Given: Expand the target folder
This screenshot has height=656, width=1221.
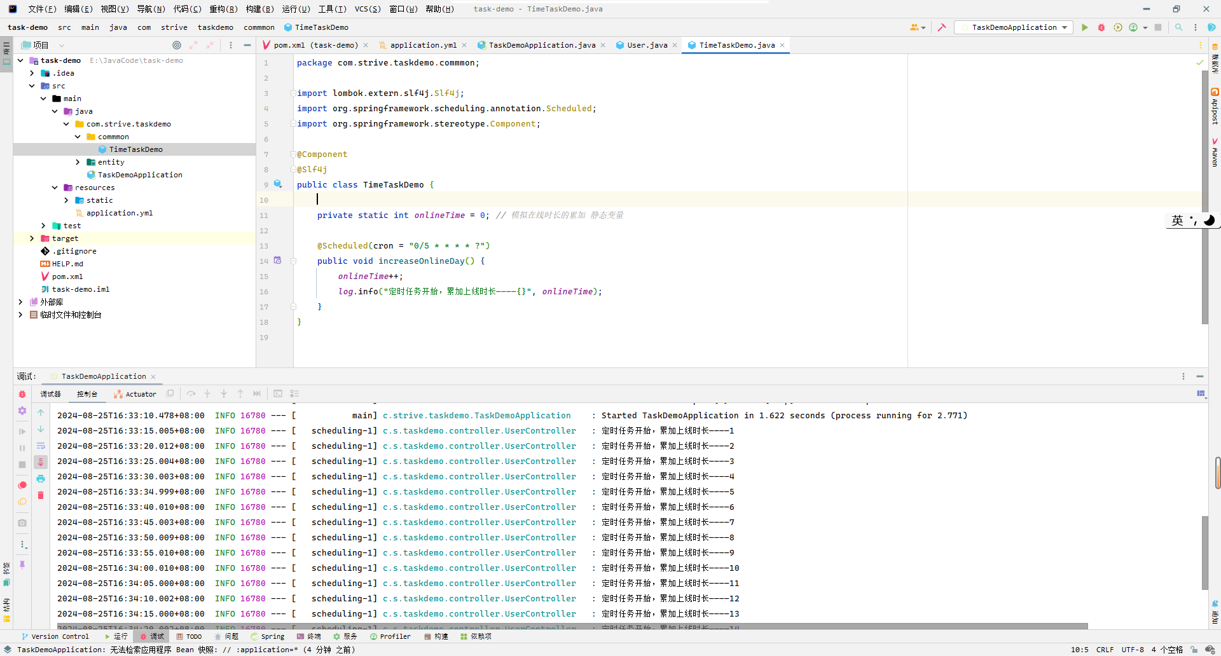Looking at the screenshot, I should pyautogui.click(x=32, y=238).
